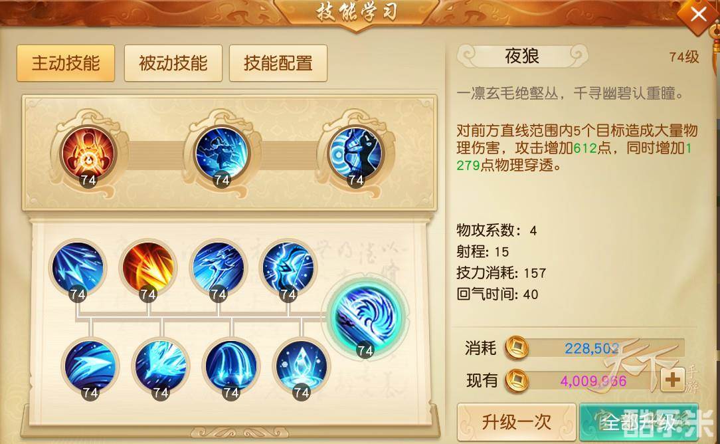The width and height of the screenshot is (720, 444).
Task: Select the orange meditation skill icon
Action: (88, 154)
